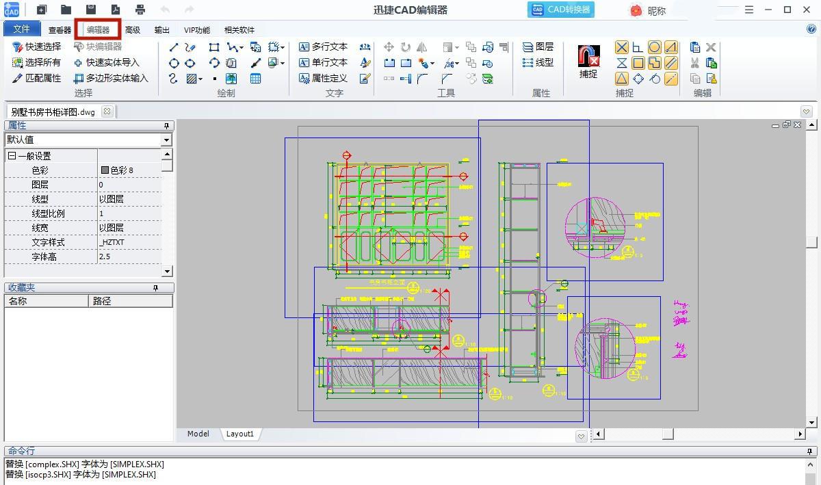
Task: Click the chevron beside the Layout1 tab
Action: (581, 436)
